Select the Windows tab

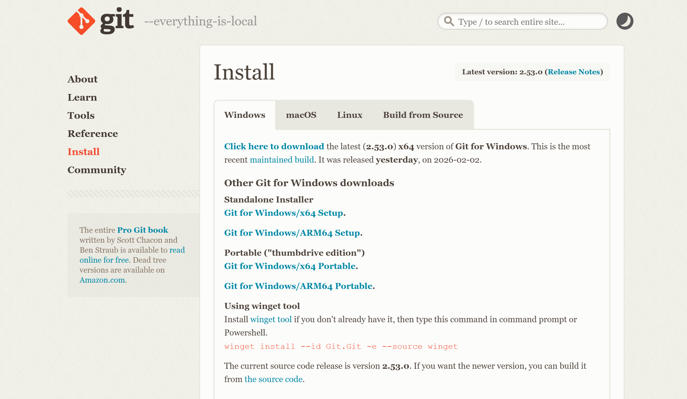click(x=245, y=115)
